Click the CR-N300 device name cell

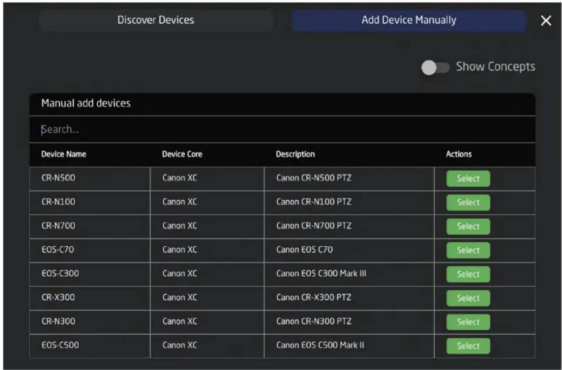tap(90, 322)
